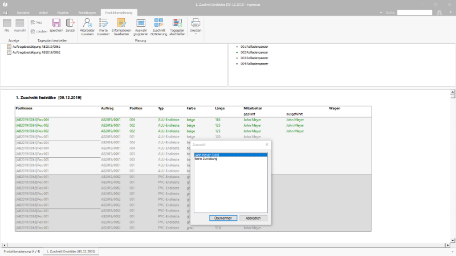Select the Produktionsplanung ribbon tab
The width and height of the screenshot is (456, 256).
click(119, 13)
